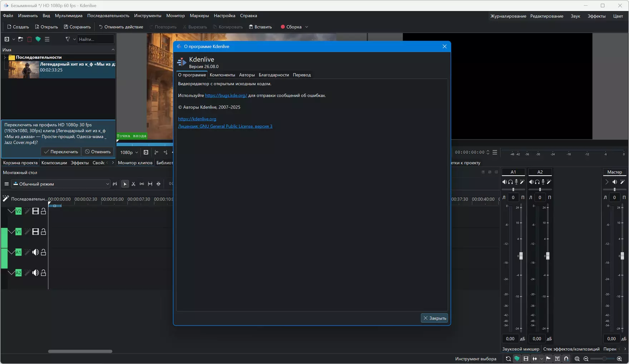Screen dimensions: 629x364
Task: Open the https://kdenlive.org link
Action: pos(197,119)
